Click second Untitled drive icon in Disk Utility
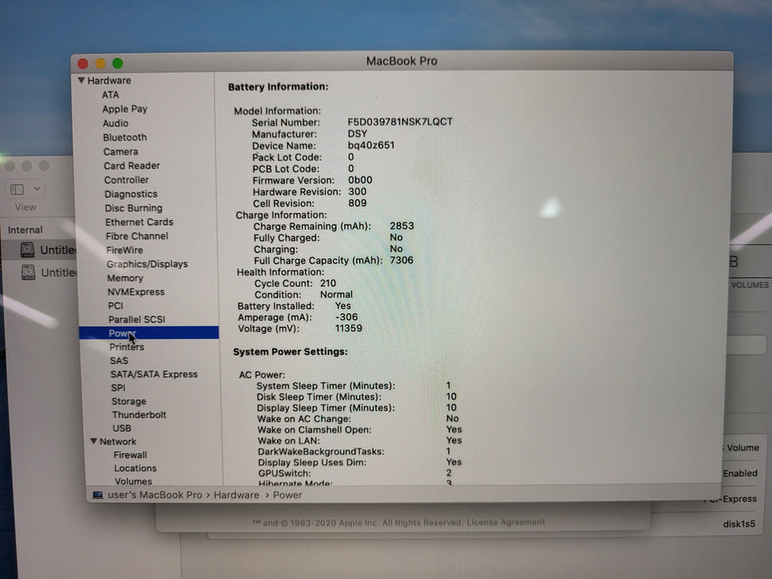Viewport: 772px width, 579px height. click(28, 272)
